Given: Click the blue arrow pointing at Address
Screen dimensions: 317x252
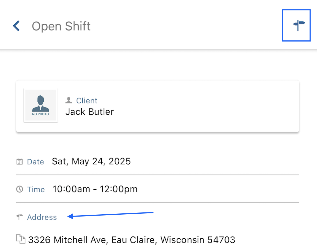Looking at the screenshot, I should click(111, 215).
